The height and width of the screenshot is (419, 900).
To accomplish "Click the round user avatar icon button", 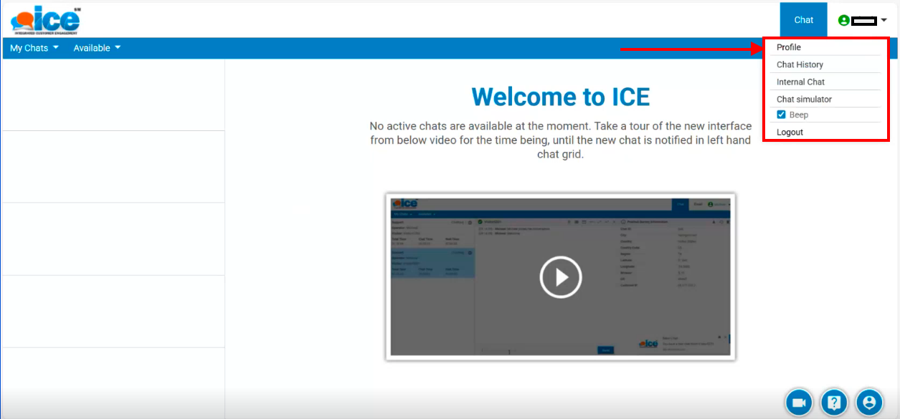I will pos(868,403).
